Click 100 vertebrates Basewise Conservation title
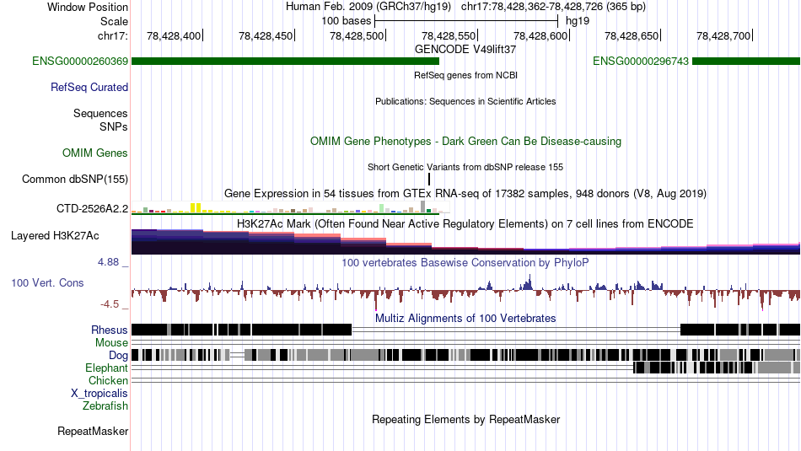Viewport: 801px width, 451px height. [465, 262]
